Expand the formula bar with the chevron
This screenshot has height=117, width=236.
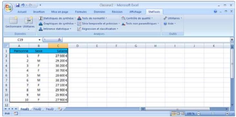[x=232, y=40]
